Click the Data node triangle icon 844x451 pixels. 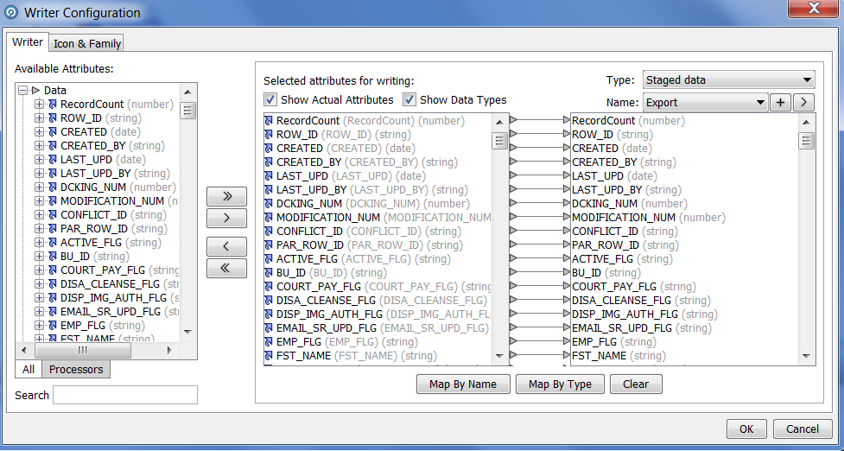click(x=36, y=91)
